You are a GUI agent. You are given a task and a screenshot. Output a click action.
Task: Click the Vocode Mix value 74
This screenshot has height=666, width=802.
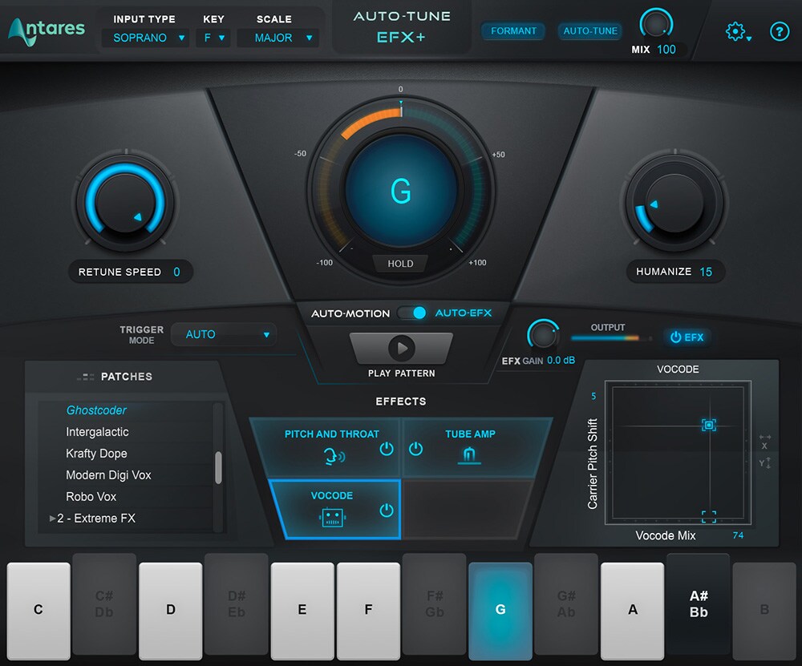pos(738,535)
